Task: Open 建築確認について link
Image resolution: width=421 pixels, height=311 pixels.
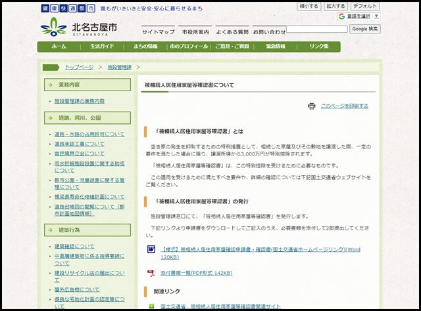Action: click(74, 246)
